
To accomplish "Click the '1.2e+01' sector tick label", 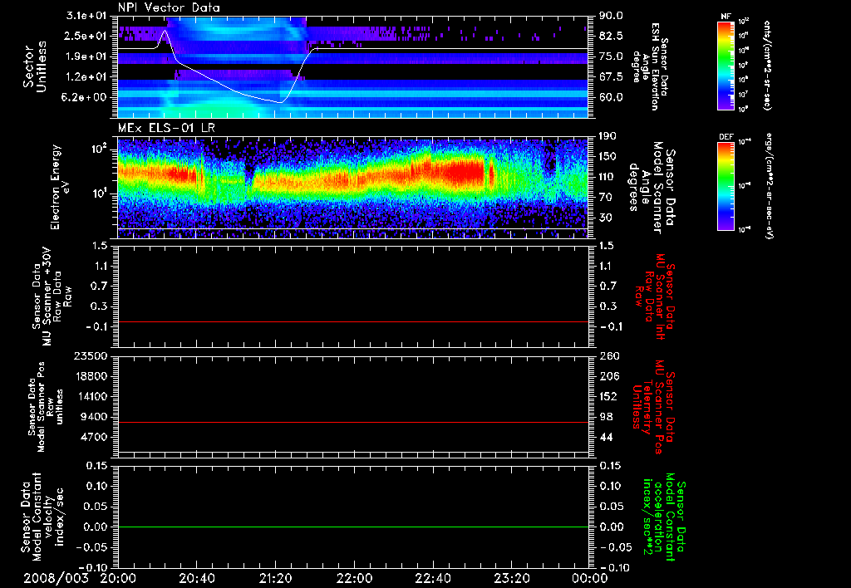I will [x=86, y=77].
